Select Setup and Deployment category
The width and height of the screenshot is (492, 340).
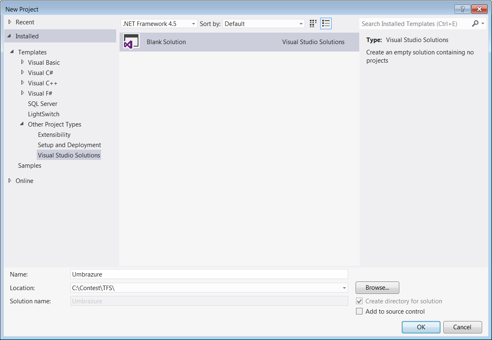click(x=69, y=145)
